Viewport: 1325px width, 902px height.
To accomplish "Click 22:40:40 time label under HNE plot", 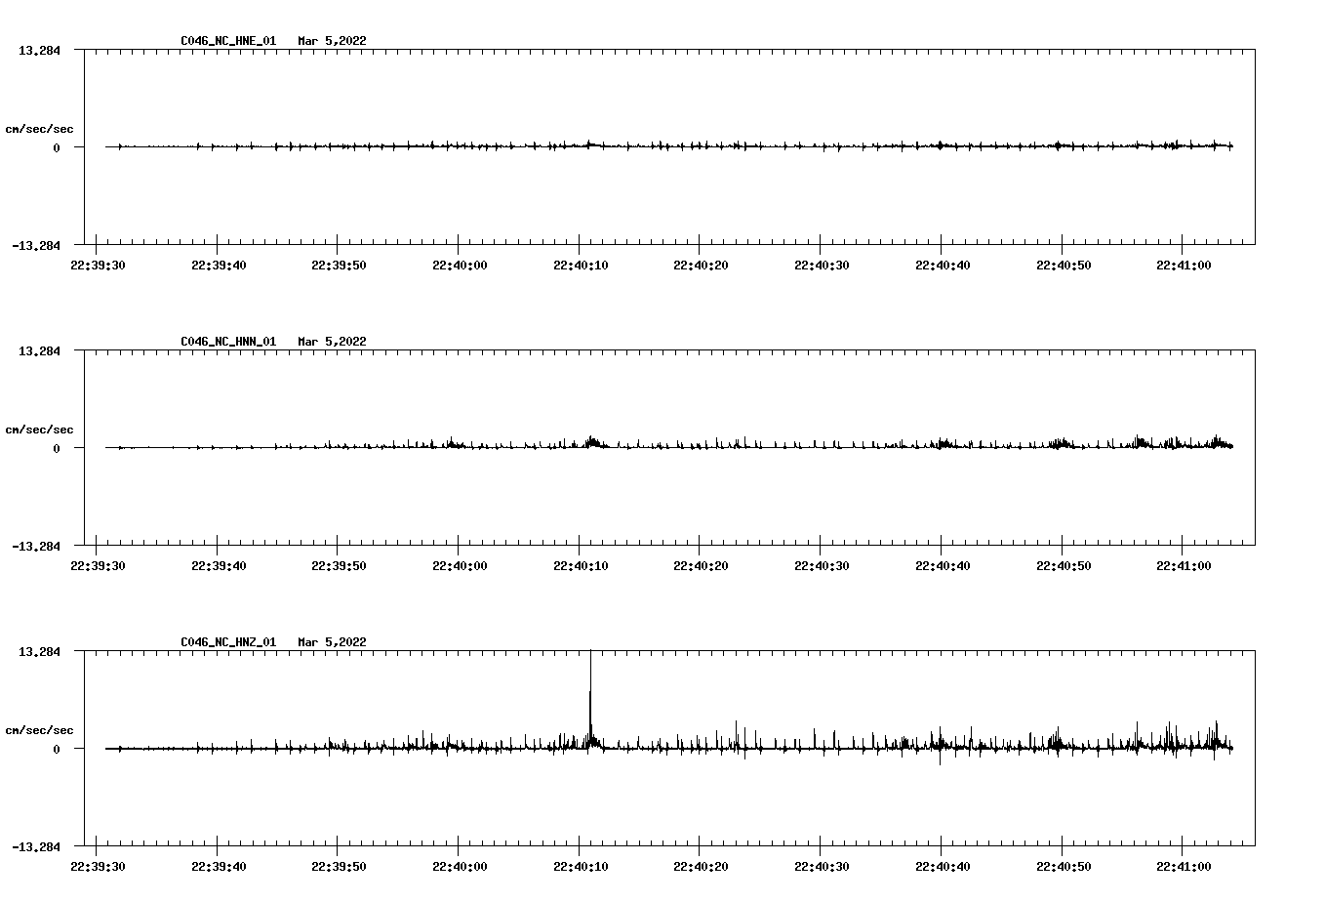I will pos(942,265).
